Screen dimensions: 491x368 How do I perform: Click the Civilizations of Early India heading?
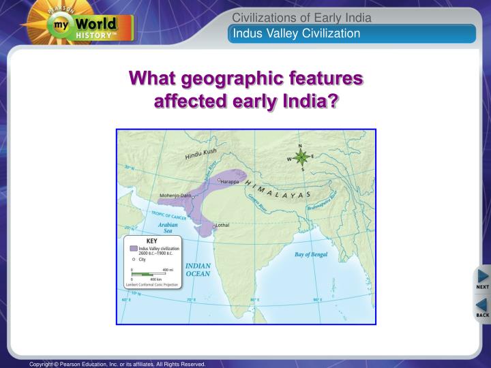(x=301, y=18)
